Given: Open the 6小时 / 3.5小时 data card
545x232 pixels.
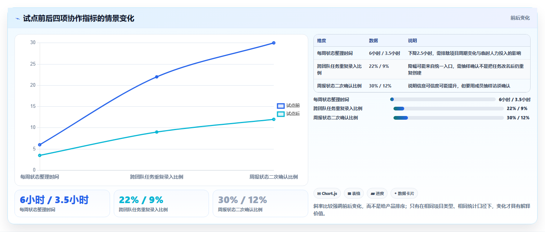Looking at the screenshot, I should [62, 203].
